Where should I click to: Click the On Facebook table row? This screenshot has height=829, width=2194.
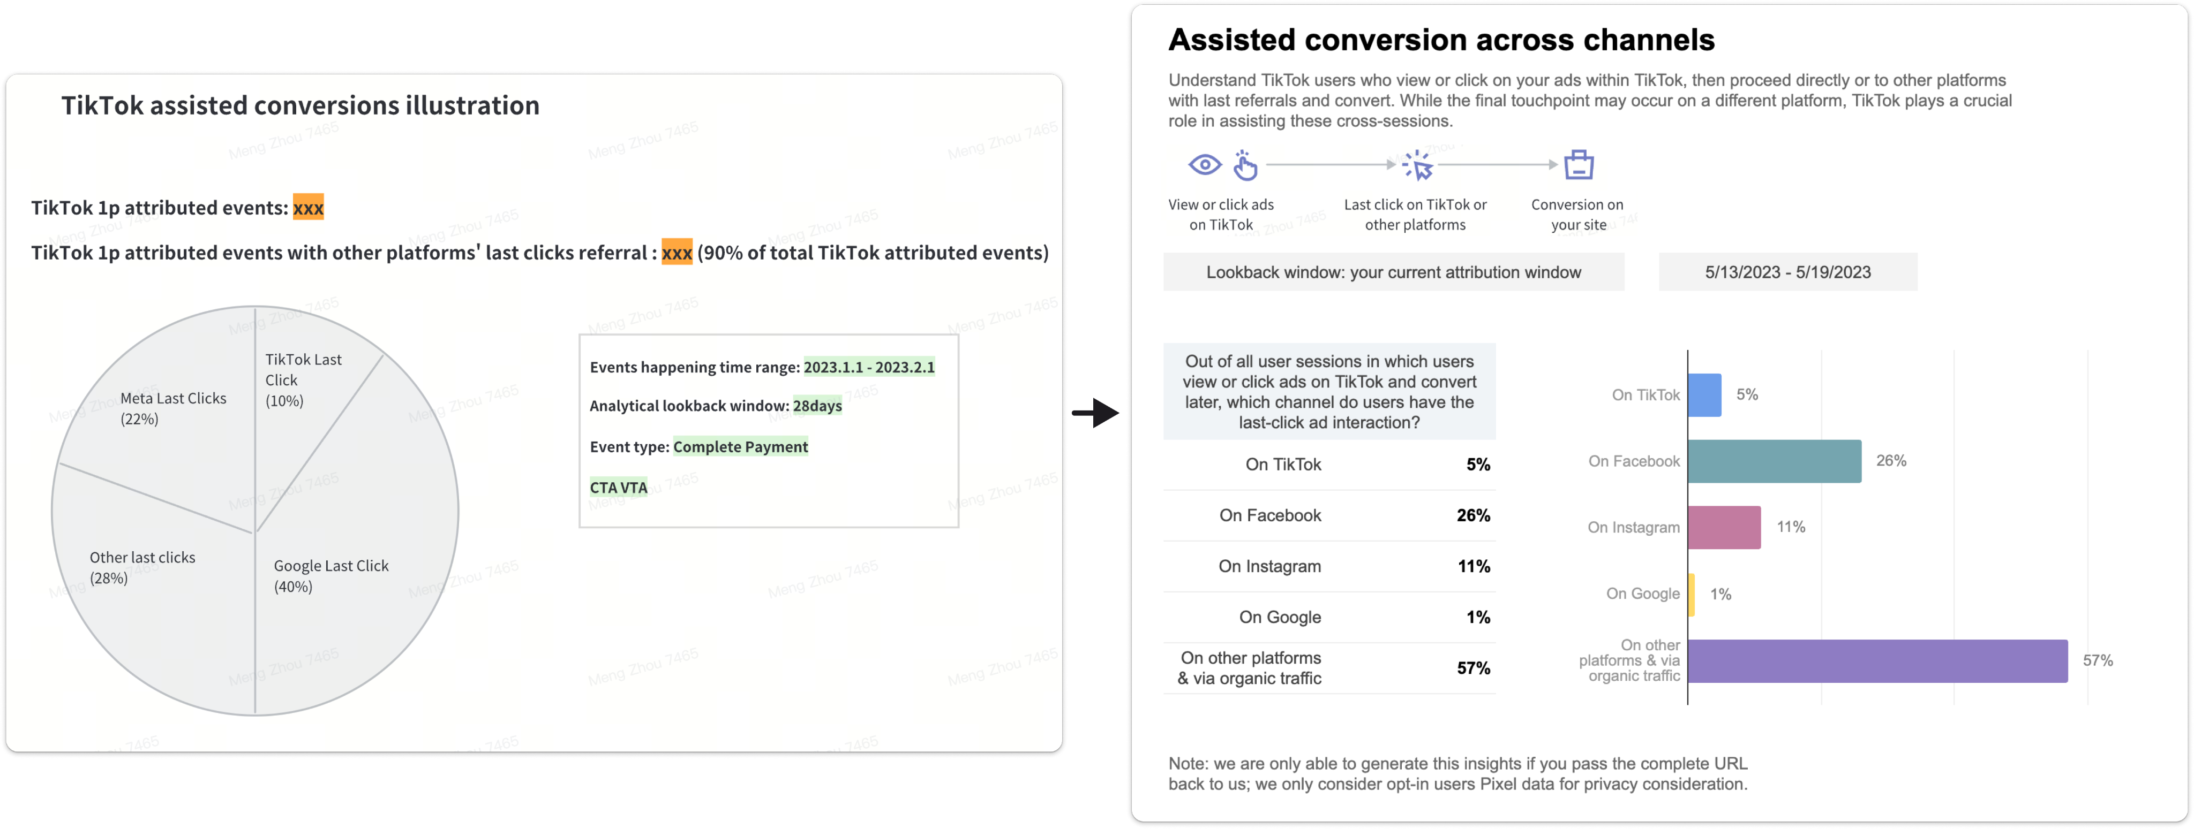click(x=1328, y=516)
